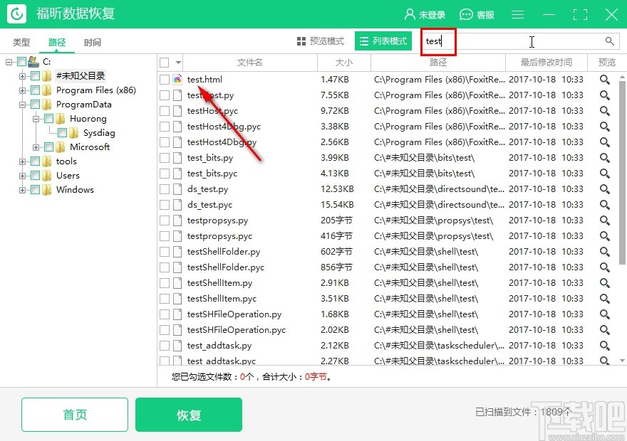Preview test_bits.pyc using its magnifier icon
This screenshot has height=441, width=627.
[605, 174]
